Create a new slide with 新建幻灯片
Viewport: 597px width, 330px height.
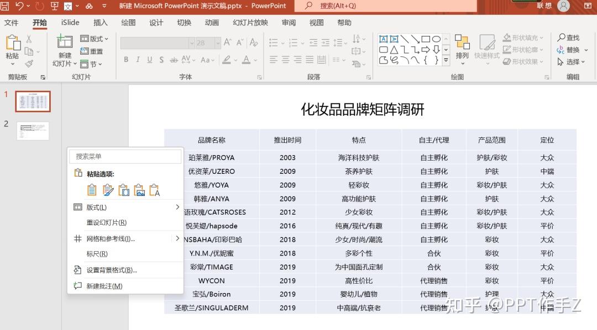coord(64,51)
